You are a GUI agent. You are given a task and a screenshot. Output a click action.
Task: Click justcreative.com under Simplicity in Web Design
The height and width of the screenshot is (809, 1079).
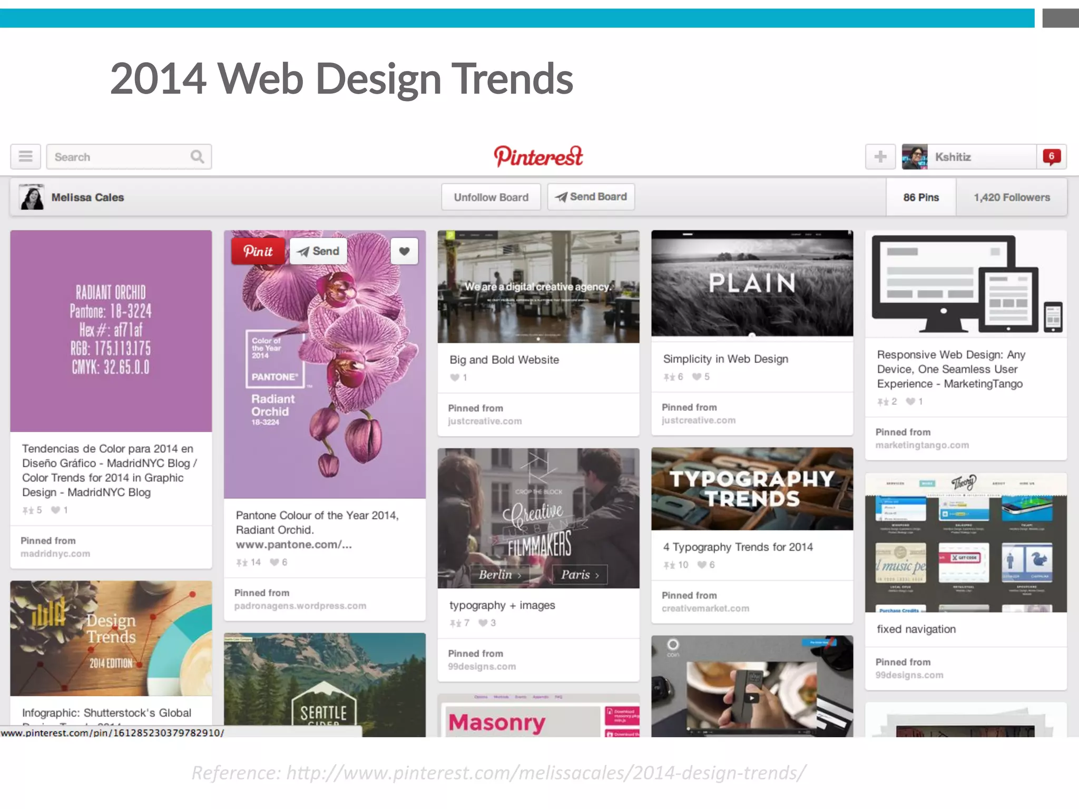click(699, 420)
